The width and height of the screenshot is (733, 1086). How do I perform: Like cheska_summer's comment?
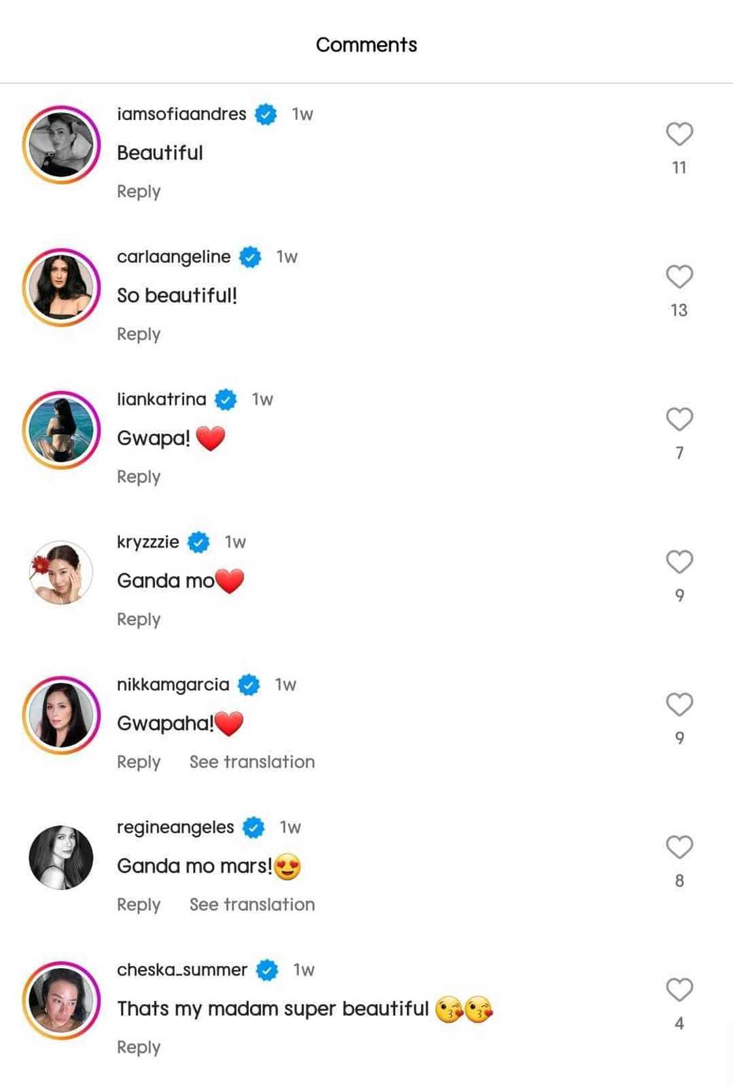(x=679, y=990)
